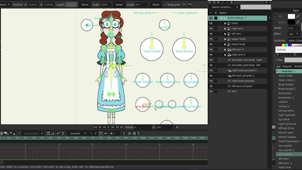Toggle the Show path checkbox
The height and width of the screenshot is (170, 302).
[165, 4]
